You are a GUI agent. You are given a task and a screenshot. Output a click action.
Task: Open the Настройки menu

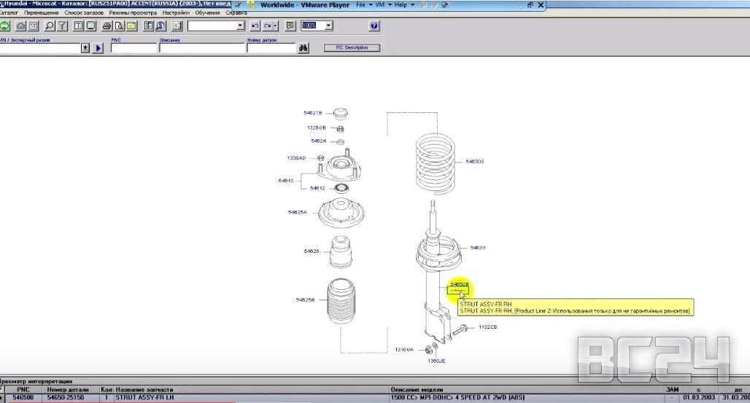(174, 13)
